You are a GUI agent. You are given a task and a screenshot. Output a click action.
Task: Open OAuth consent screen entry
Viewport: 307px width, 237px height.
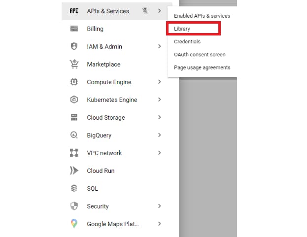point(200,55)
